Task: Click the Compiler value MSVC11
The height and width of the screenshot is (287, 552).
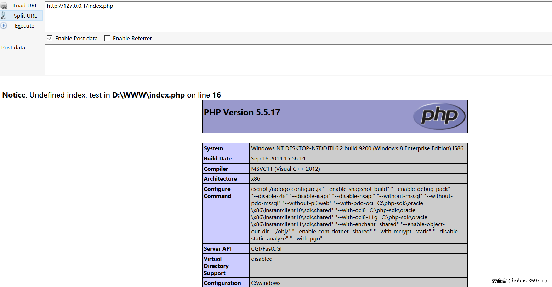Action: tap(285, 169)
